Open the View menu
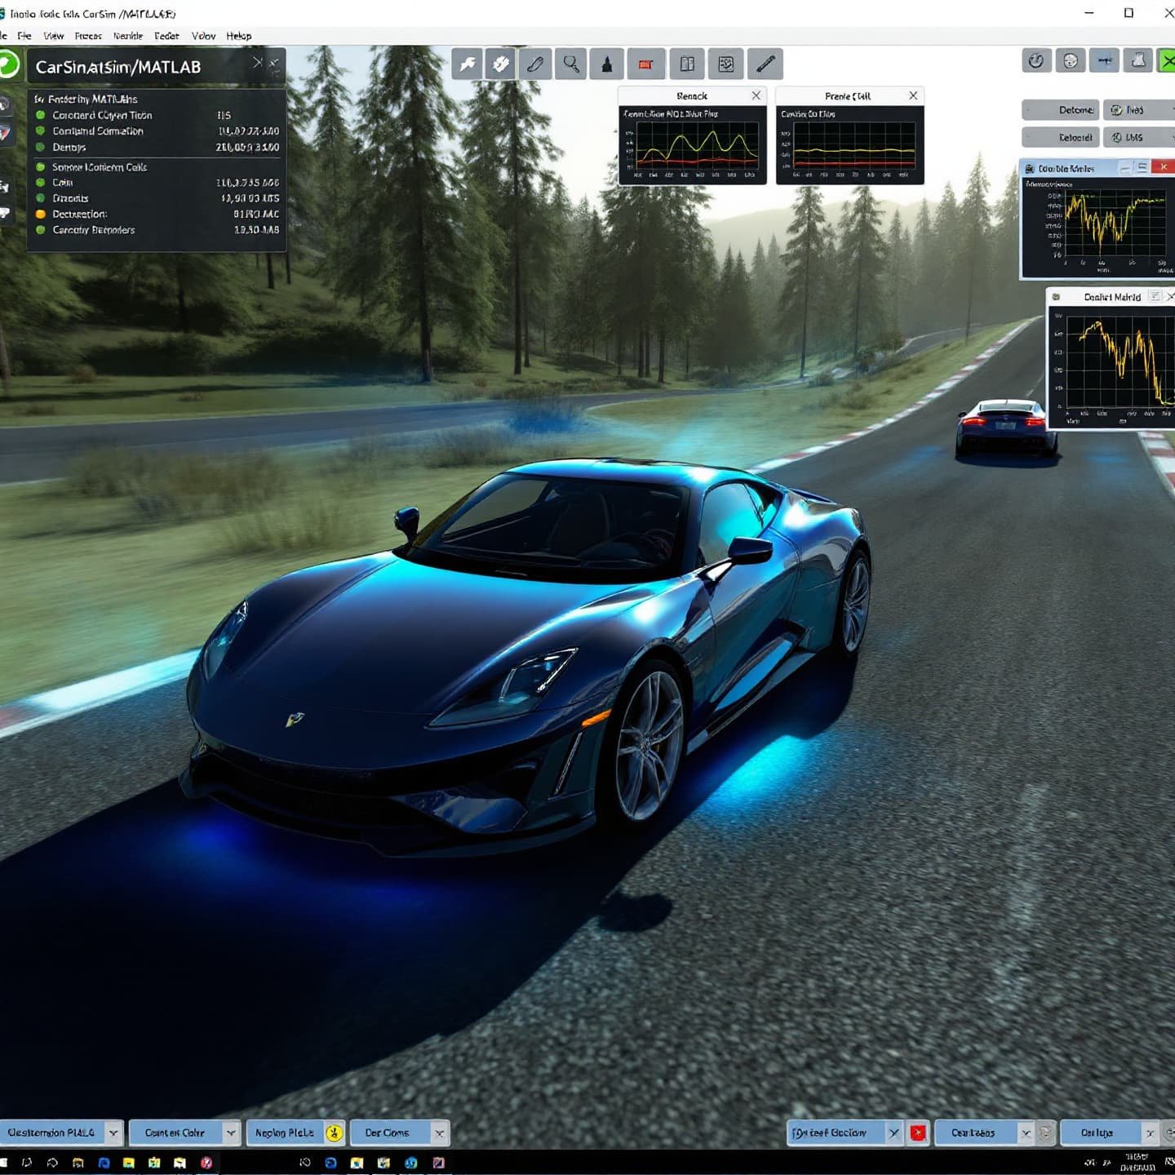The width and height of the screenshot is (1175, 1175). pyautogui.click(x=53, y=36)
